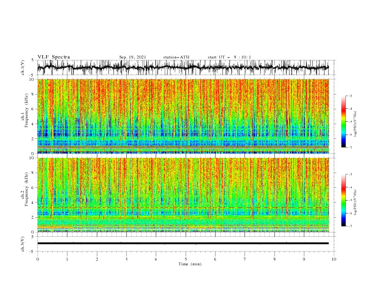Viewport: 376px width, 291px height.
Task: Click the ch.2 colorbar '-7' tick value
Action: coord(350,226)
